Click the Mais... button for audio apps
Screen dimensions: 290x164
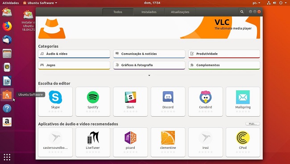(x=253, y=124)
